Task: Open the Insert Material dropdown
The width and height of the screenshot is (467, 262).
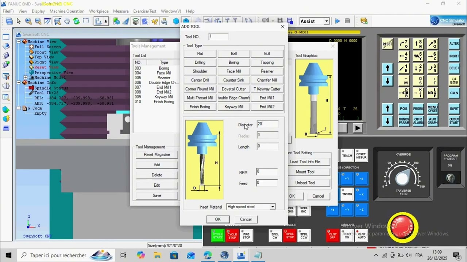Action: pos(272,207)
